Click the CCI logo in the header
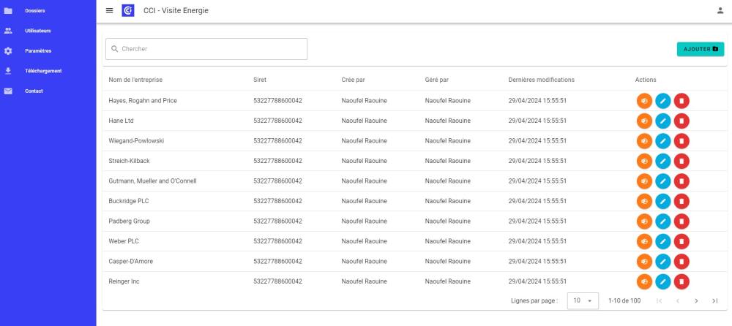This screenshot has height=326, width=732. pyautogui.click(x=128, y=10)
